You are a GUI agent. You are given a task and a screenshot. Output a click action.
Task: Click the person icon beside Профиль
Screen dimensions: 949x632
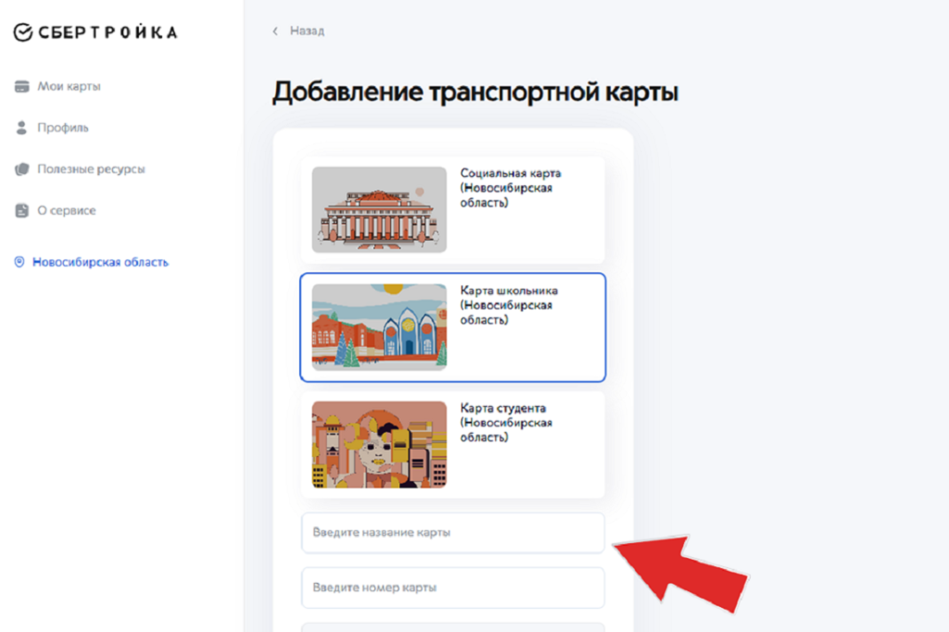tap(22, 128)
